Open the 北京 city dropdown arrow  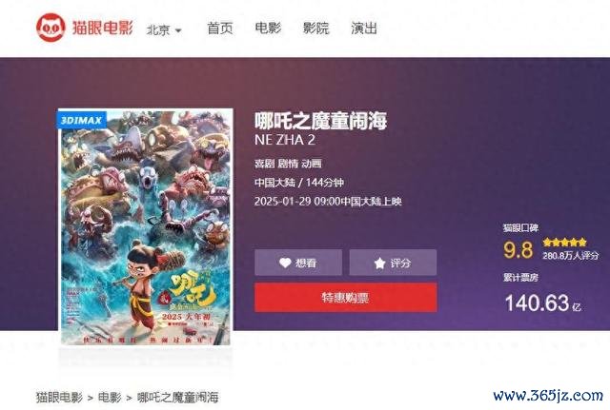pyautogui.click(x=178, y=30)
